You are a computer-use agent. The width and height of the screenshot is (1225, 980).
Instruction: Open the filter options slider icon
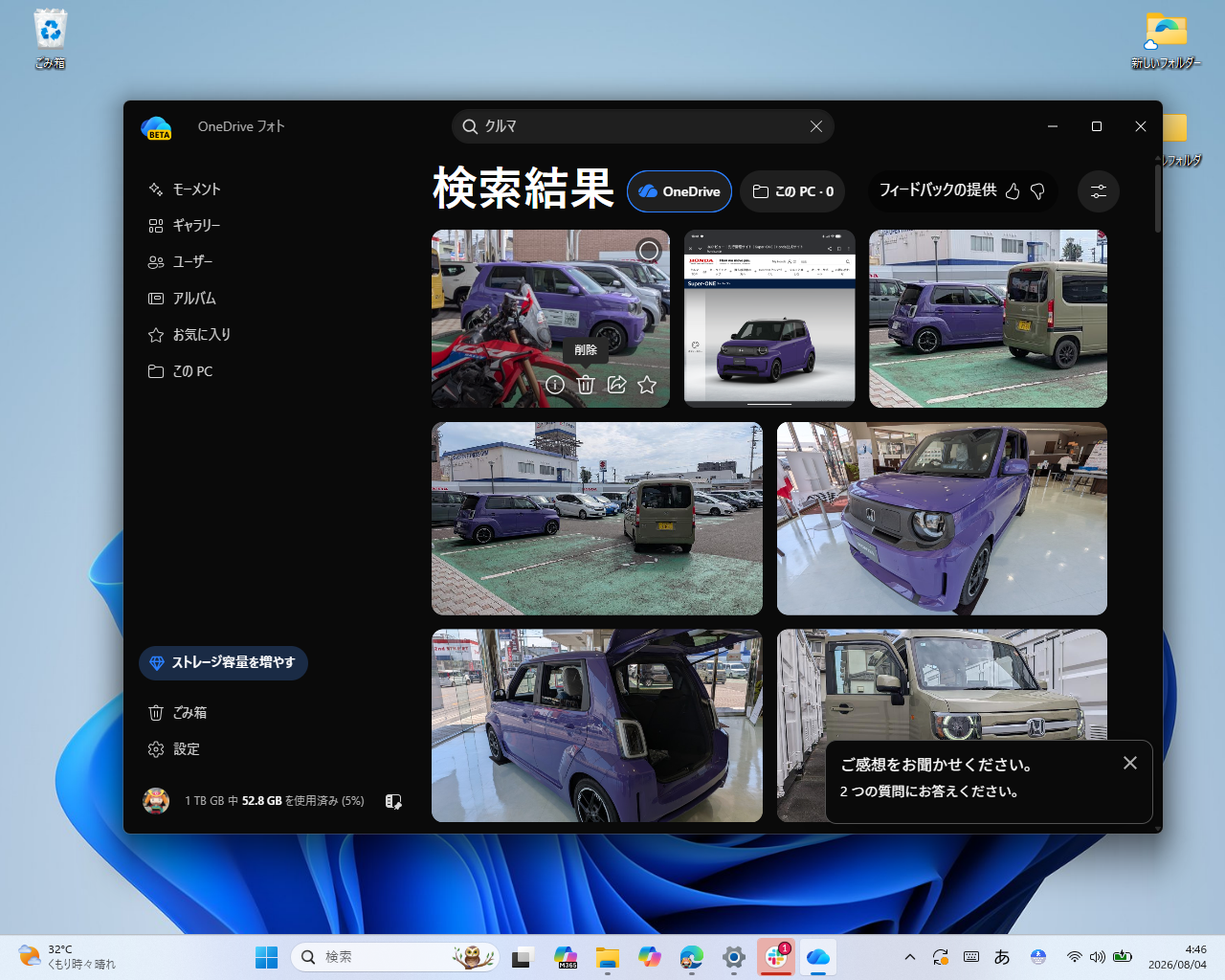coord(1099,191)
